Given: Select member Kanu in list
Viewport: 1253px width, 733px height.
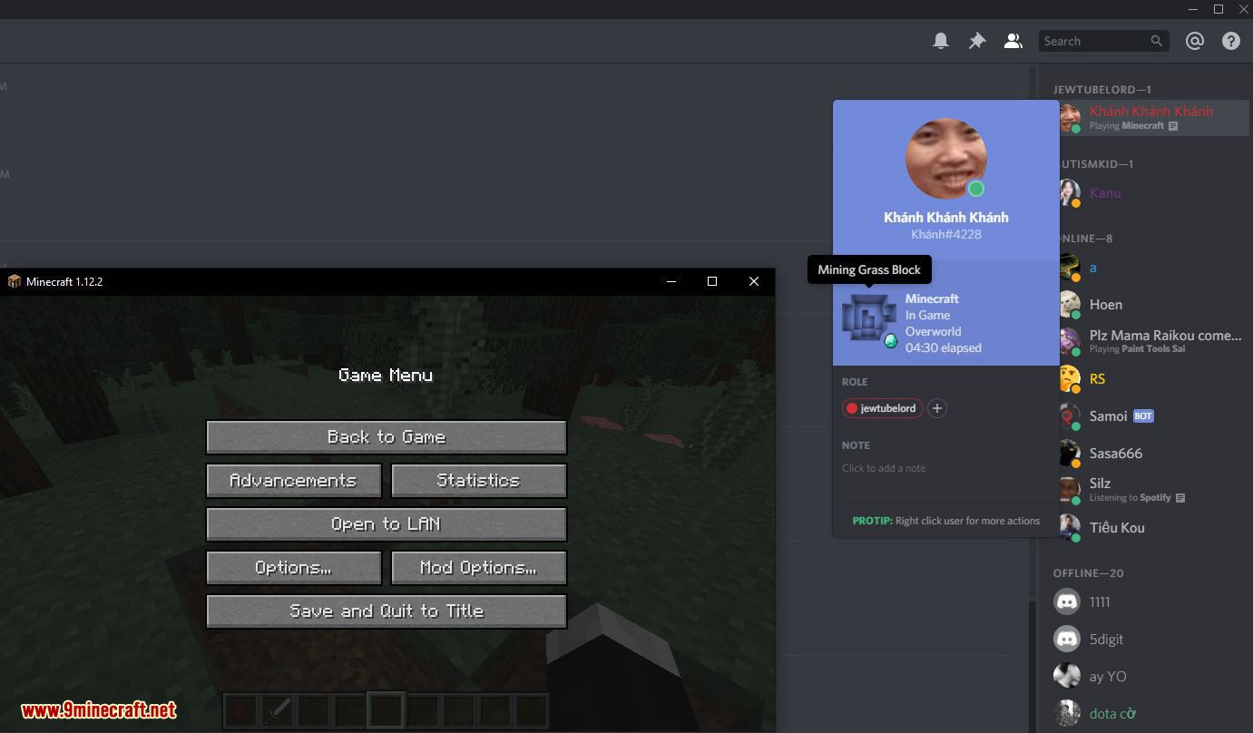Looking at the screenshot, I should click(x=1149, y=192).
